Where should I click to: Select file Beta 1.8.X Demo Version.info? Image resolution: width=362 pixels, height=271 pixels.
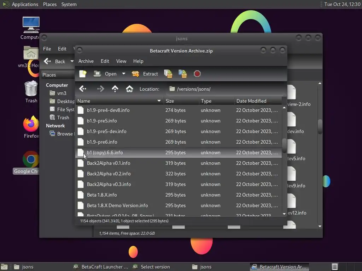(179, 206)
